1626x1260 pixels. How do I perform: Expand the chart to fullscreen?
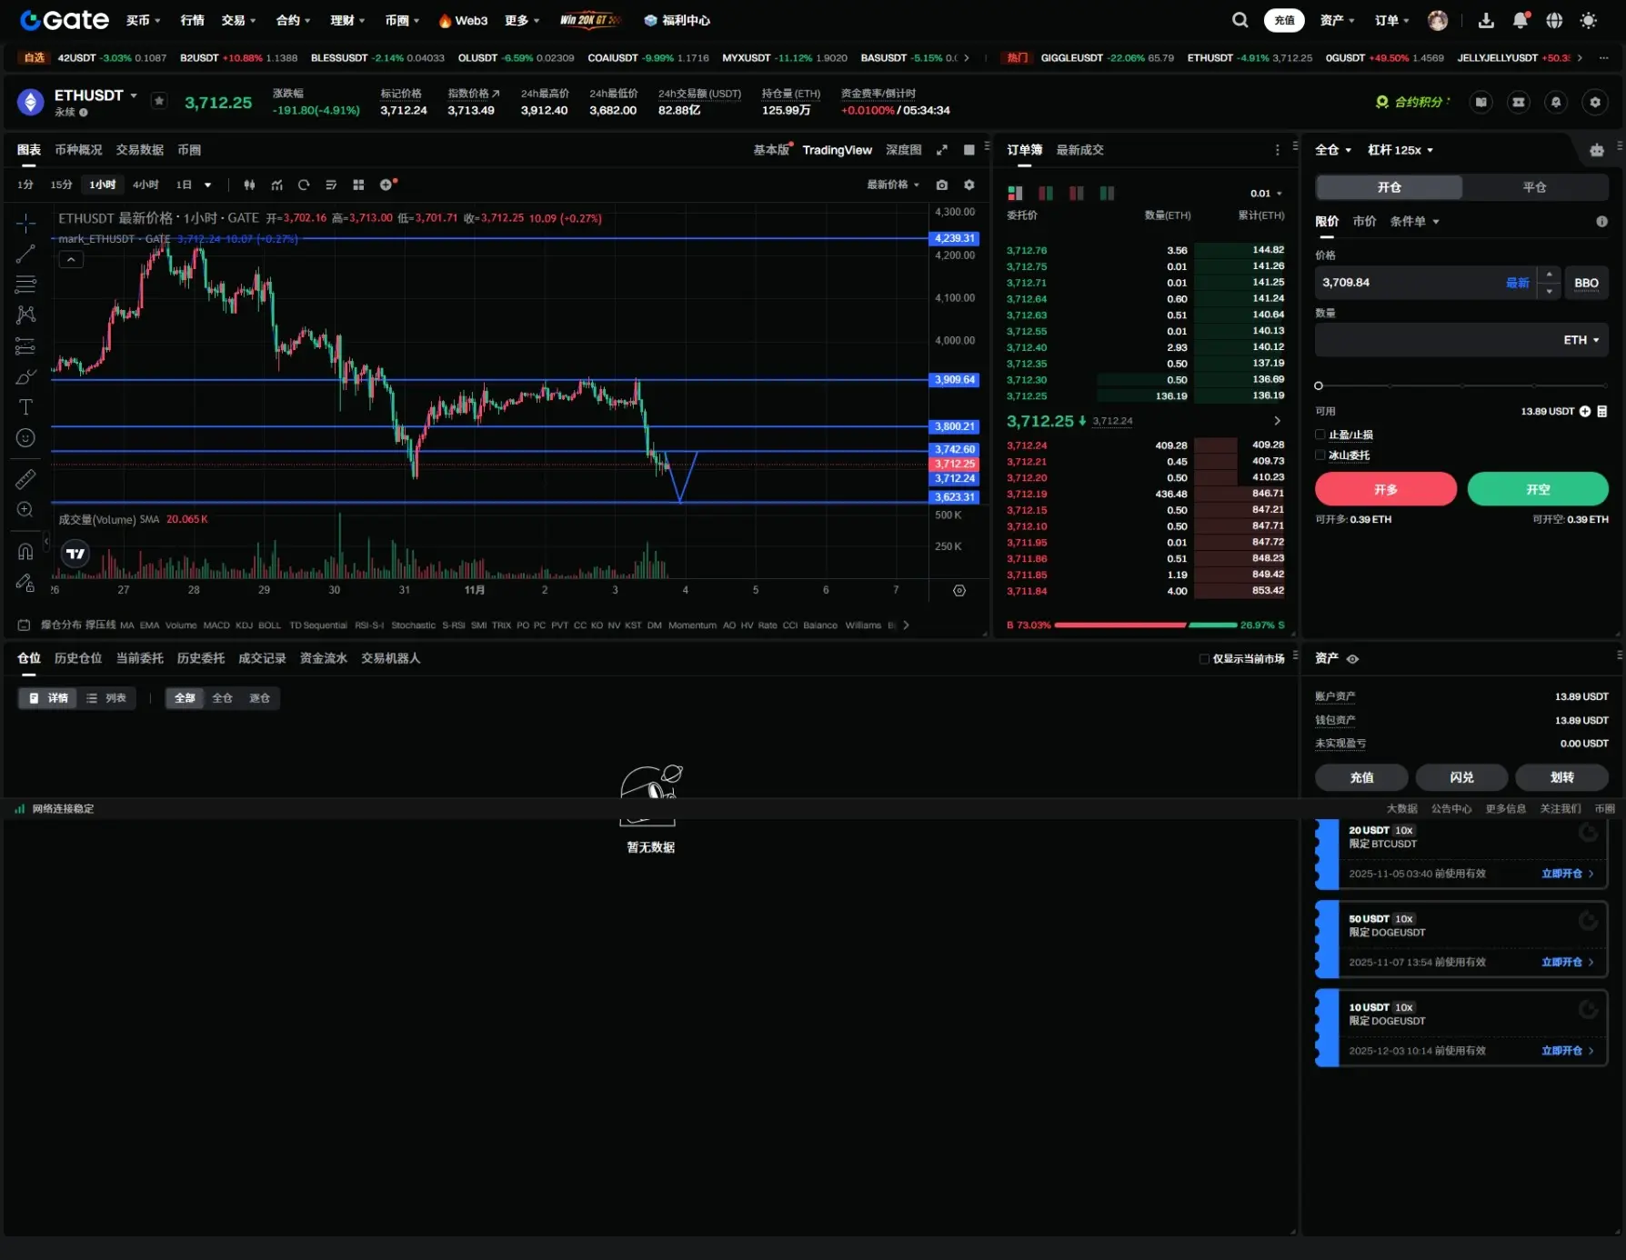[x=942, y=150]
